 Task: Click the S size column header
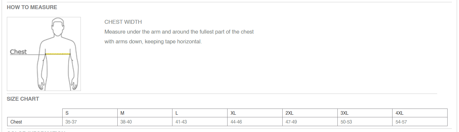point(90,113)
